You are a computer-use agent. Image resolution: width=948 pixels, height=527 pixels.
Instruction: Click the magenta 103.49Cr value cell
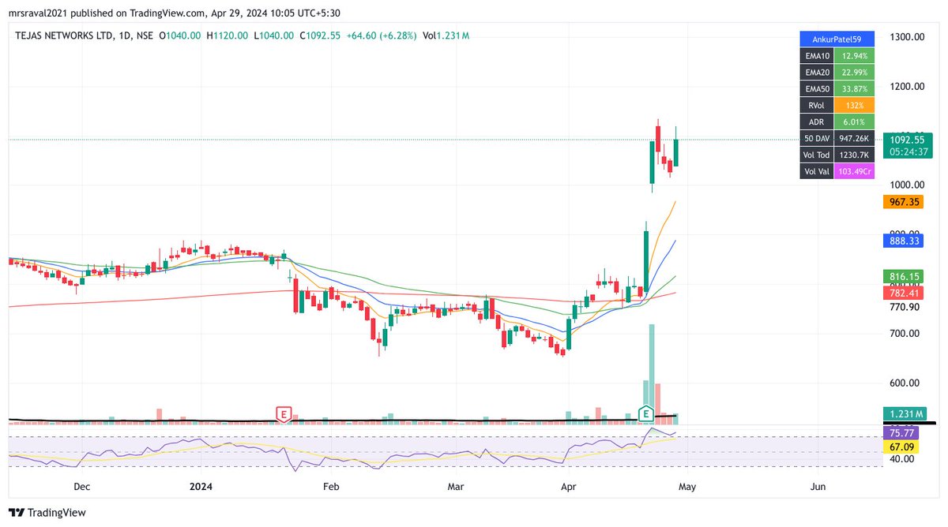(x=855, y=171)
